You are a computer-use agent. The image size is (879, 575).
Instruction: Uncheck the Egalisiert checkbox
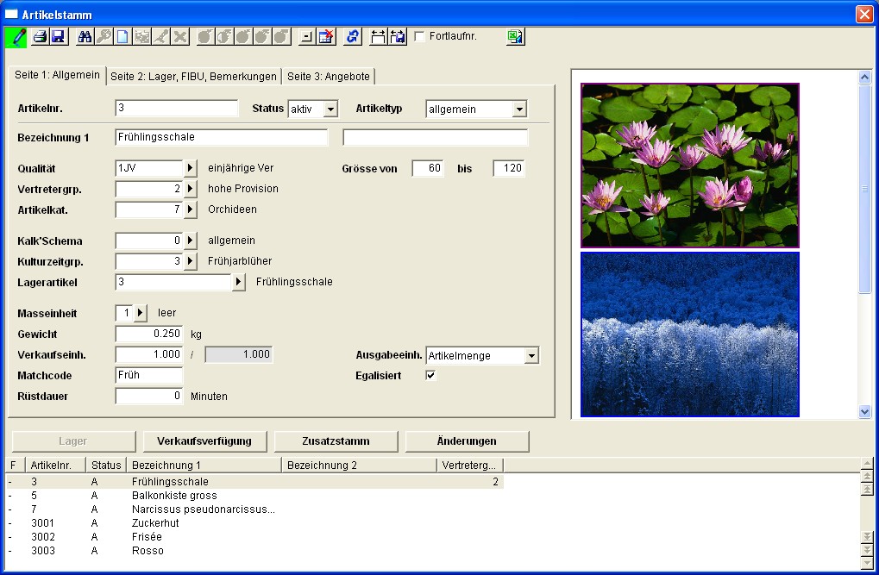pyautogui.click(x=430, y=376)
